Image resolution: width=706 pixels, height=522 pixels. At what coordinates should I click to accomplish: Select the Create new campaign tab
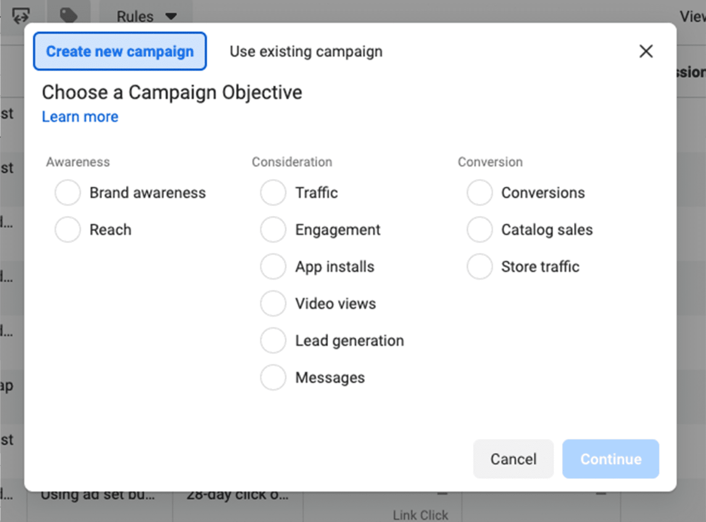[x=120, y=51]
